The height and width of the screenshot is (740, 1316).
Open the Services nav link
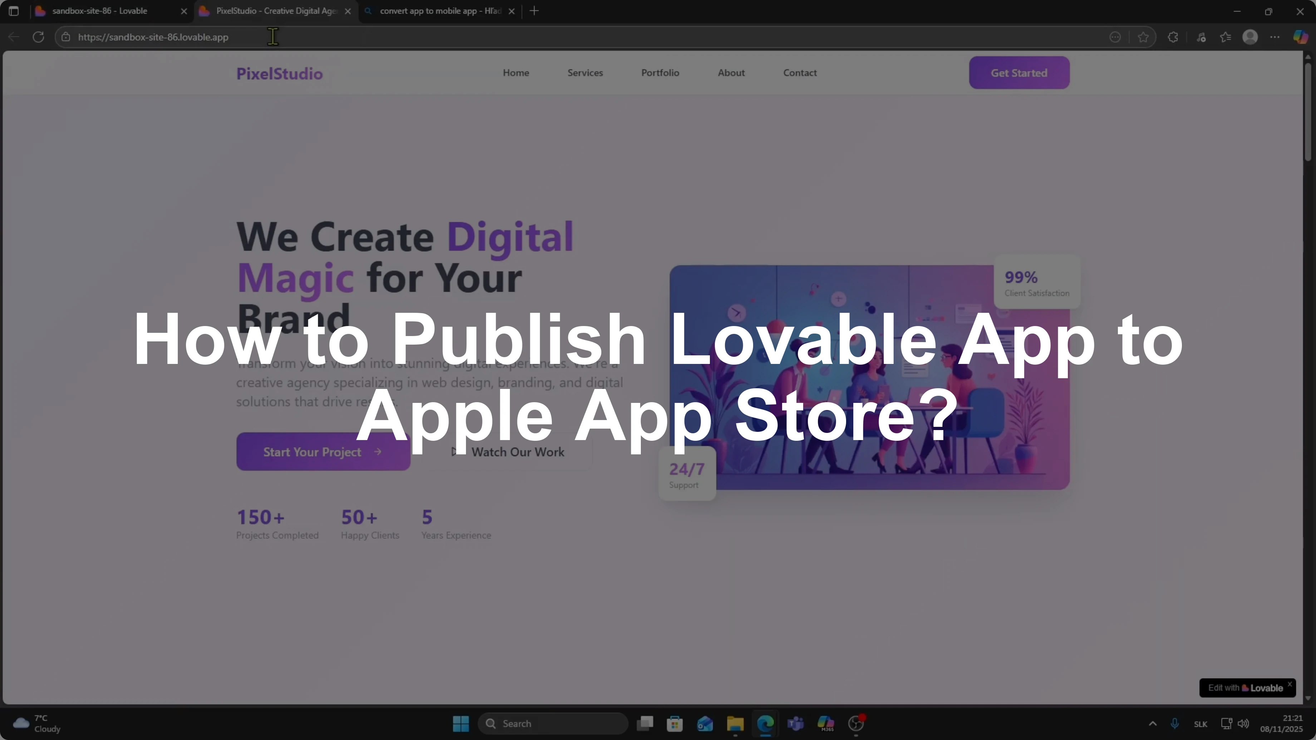coord(585,73)
